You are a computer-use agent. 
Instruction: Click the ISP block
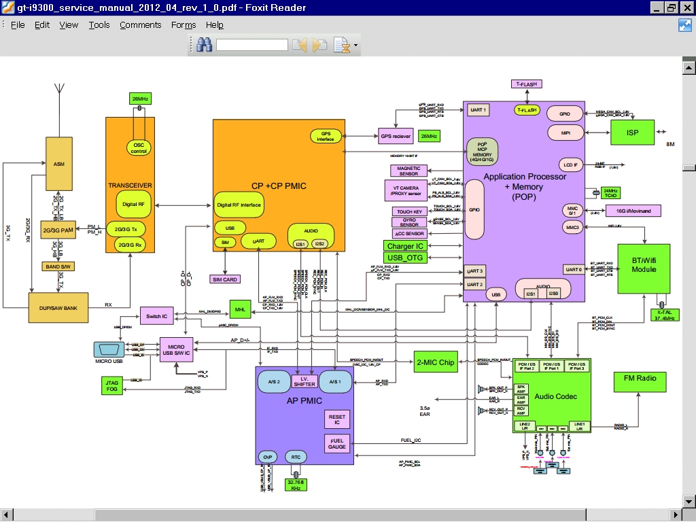point(632,133)
